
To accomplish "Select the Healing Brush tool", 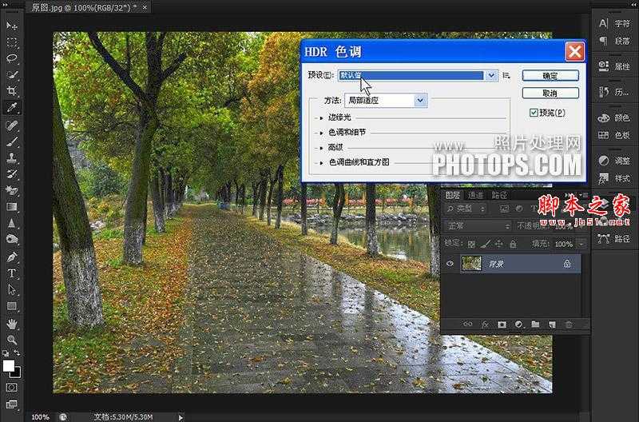I will (11, 125).
